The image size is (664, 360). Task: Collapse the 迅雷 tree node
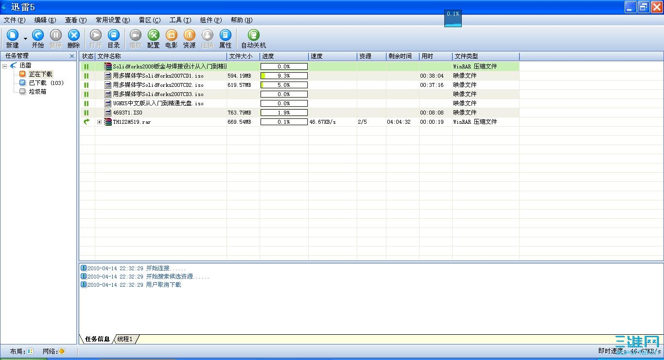[5, 65]
